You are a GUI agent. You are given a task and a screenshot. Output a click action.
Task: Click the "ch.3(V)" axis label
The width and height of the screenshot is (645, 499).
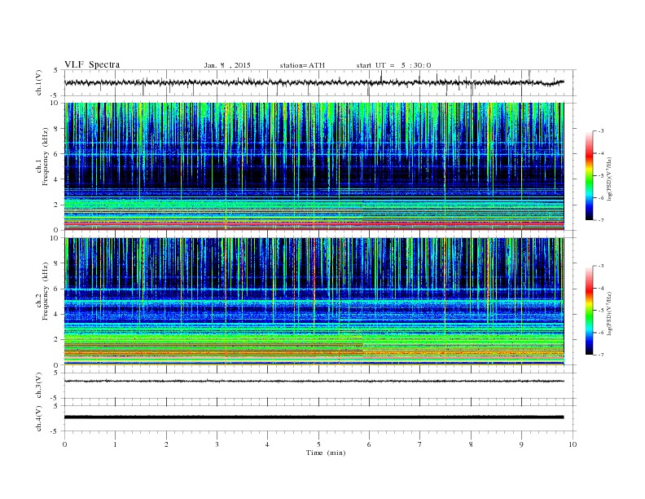tap(39, 386)
